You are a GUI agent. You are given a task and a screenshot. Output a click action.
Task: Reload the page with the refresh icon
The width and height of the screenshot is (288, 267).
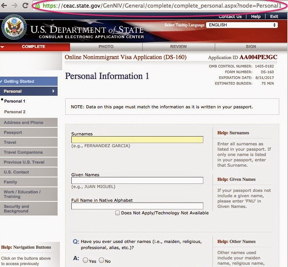25,5
